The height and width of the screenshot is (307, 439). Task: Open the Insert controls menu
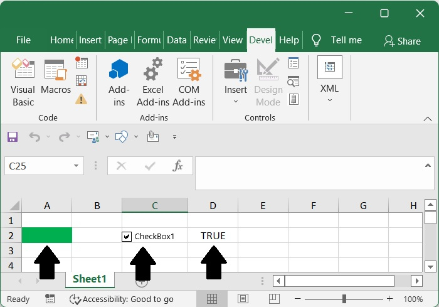click(236, 82)
